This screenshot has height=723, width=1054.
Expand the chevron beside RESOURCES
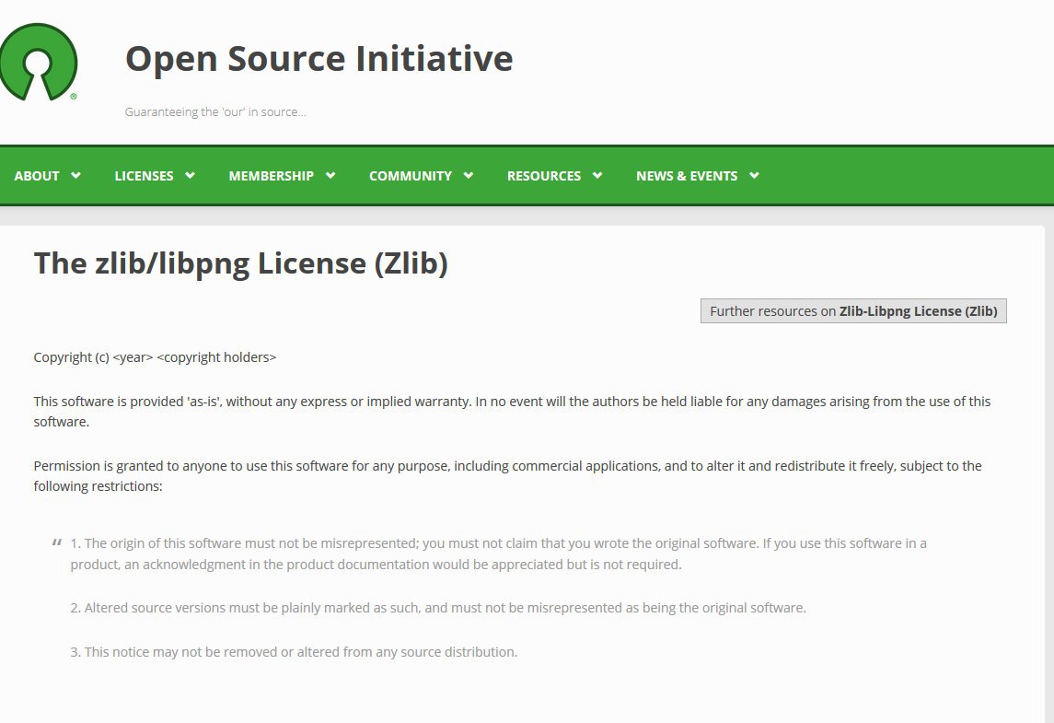coord(597,176)
